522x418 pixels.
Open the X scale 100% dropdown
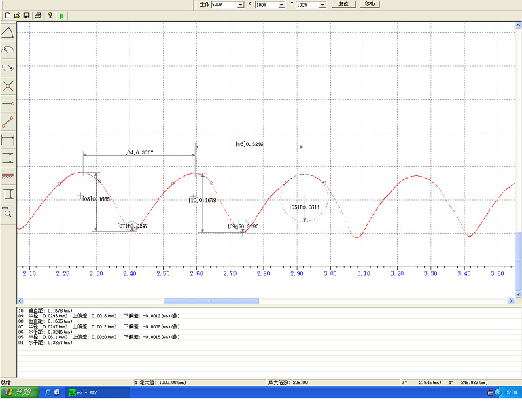click(x=281, y=5)
